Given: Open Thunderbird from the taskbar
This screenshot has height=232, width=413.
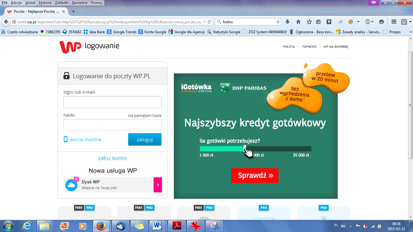Looking at the screenshot, I should click(121, 226).
